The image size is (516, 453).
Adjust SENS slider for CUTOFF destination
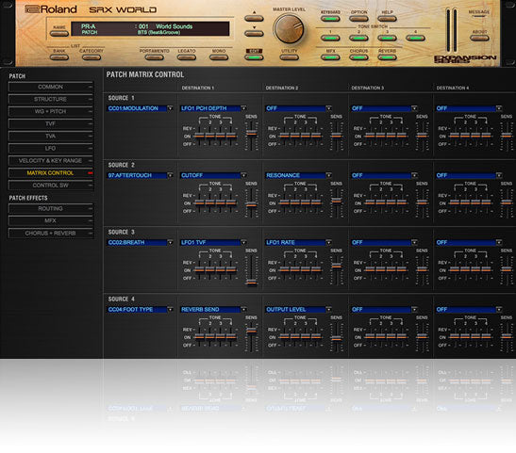tap(252, 204)
